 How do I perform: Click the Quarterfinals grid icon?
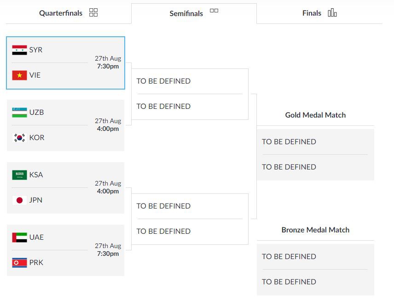(x=93, y=12)
